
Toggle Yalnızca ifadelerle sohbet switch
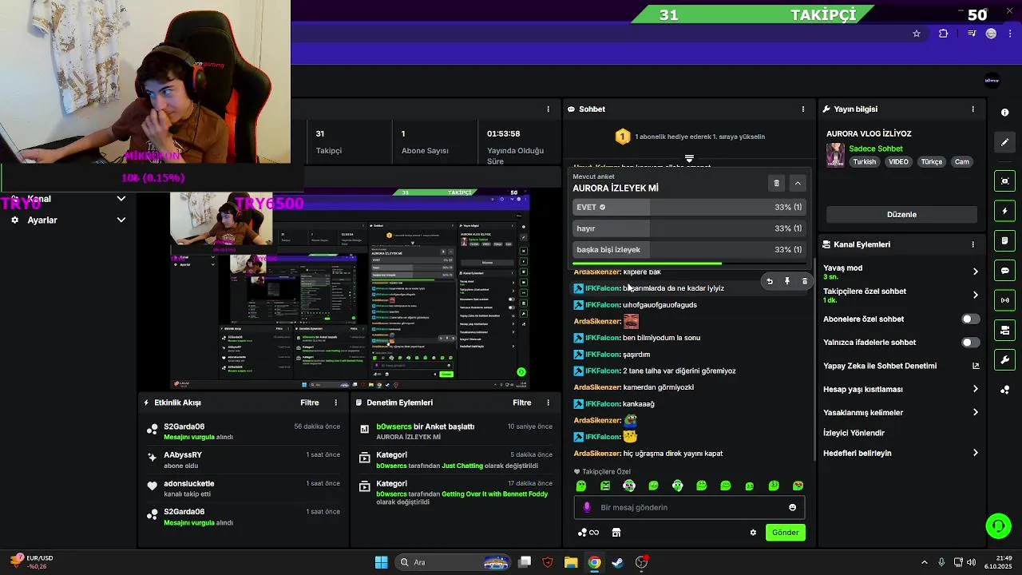[970, 342]
